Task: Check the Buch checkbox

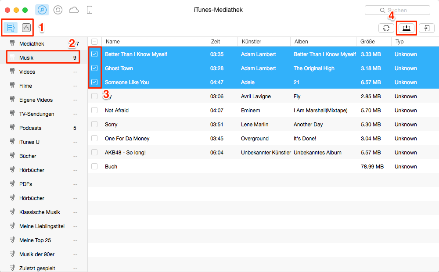Action: [x=94, y=166]
